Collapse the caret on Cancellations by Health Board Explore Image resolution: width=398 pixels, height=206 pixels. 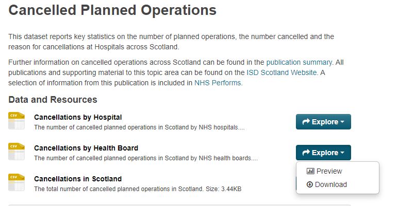point(342,153)
